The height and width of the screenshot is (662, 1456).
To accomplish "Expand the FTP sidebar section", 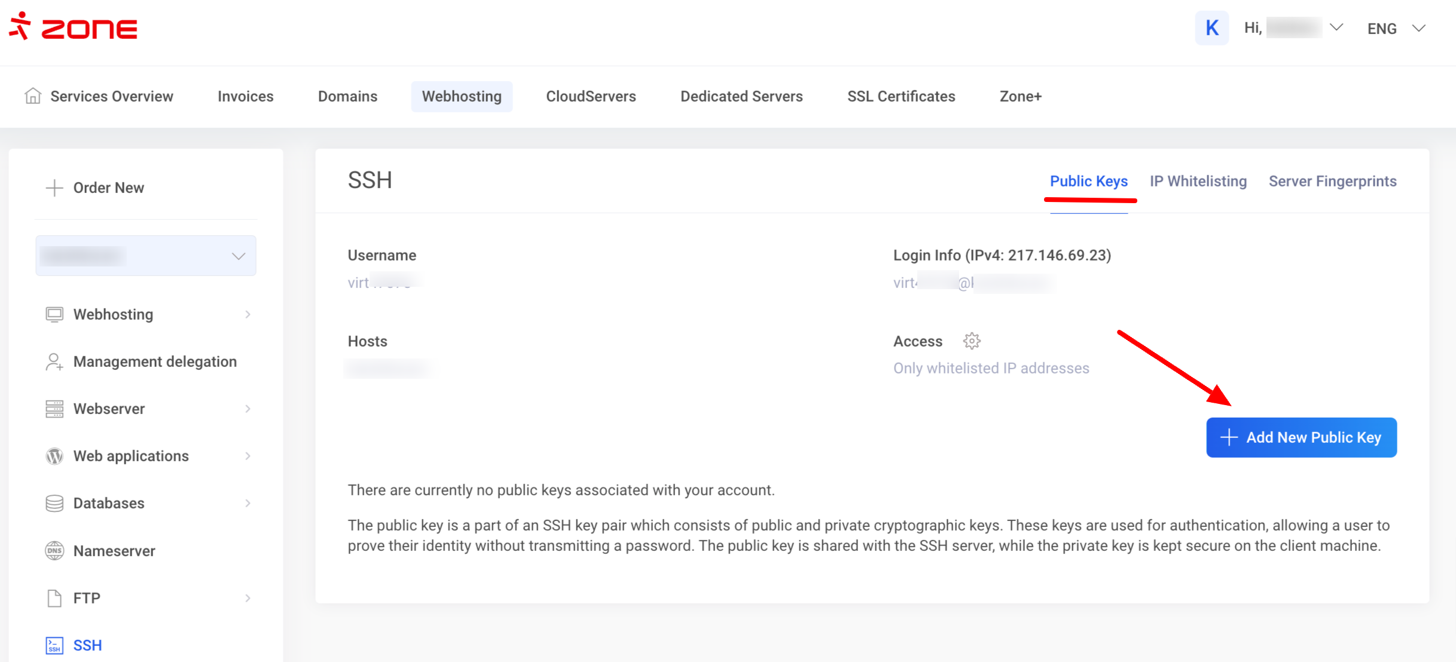I will pos(248,598).
